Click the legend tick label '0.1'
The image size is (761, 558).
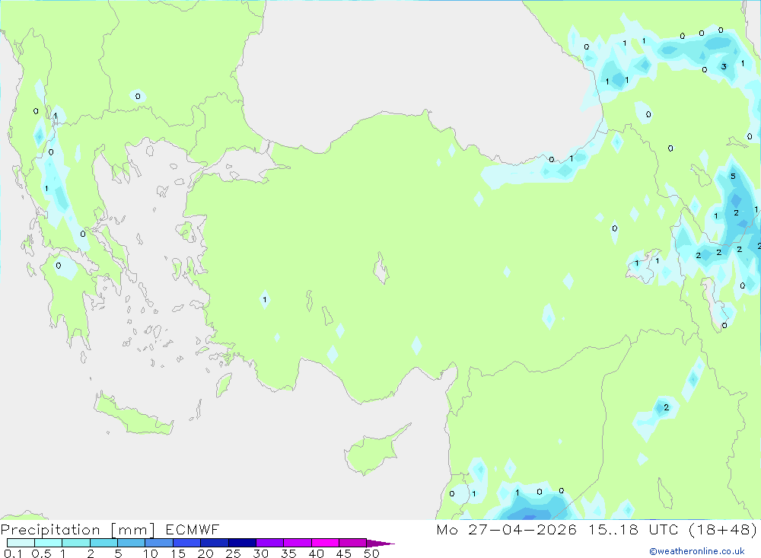point(13,553)
